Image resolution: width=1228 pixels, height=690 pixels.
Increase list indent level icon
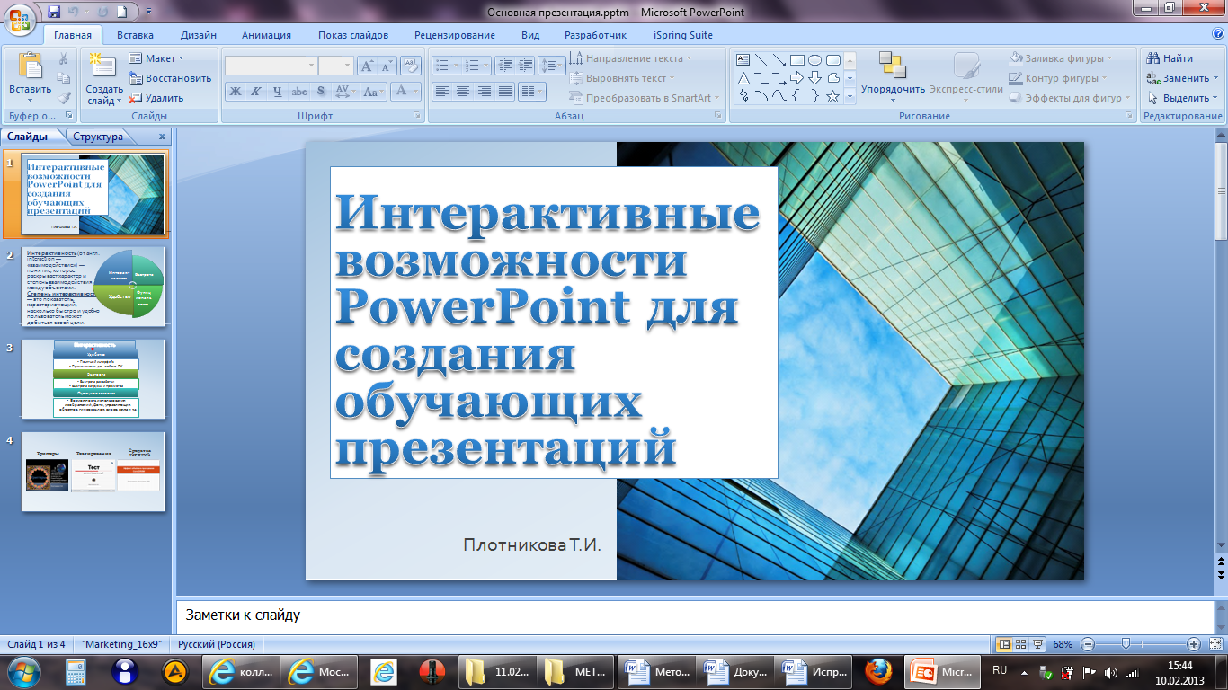pyautogui.click(x=526, y=66)
